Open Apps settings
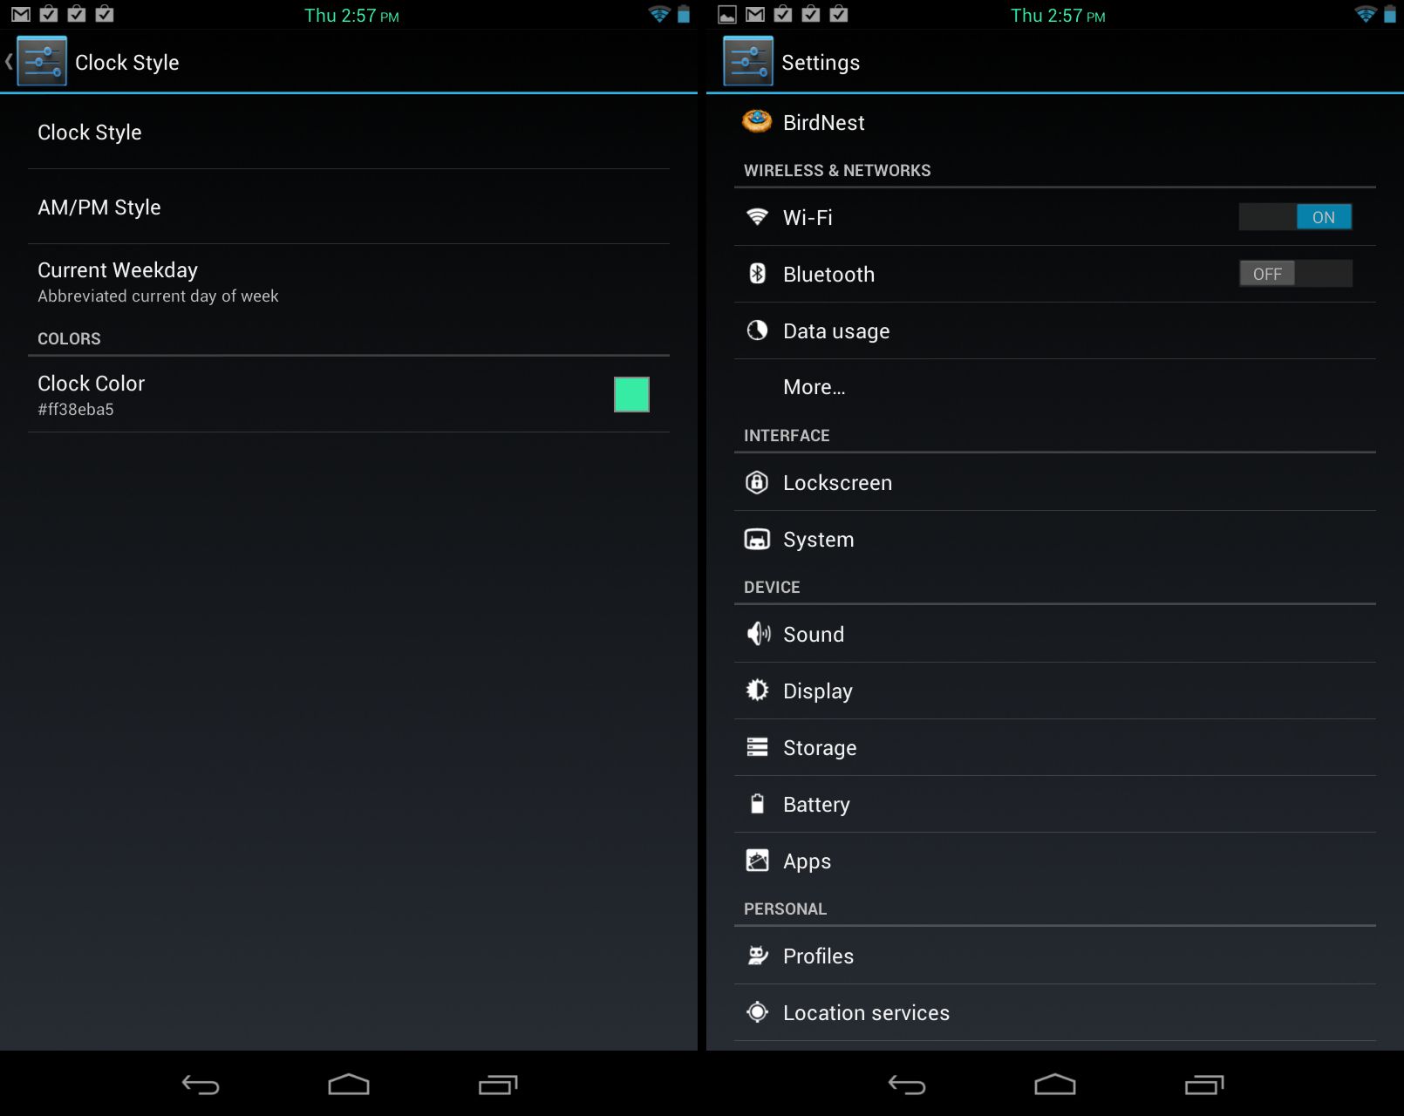 click(x=1055, y=861)
